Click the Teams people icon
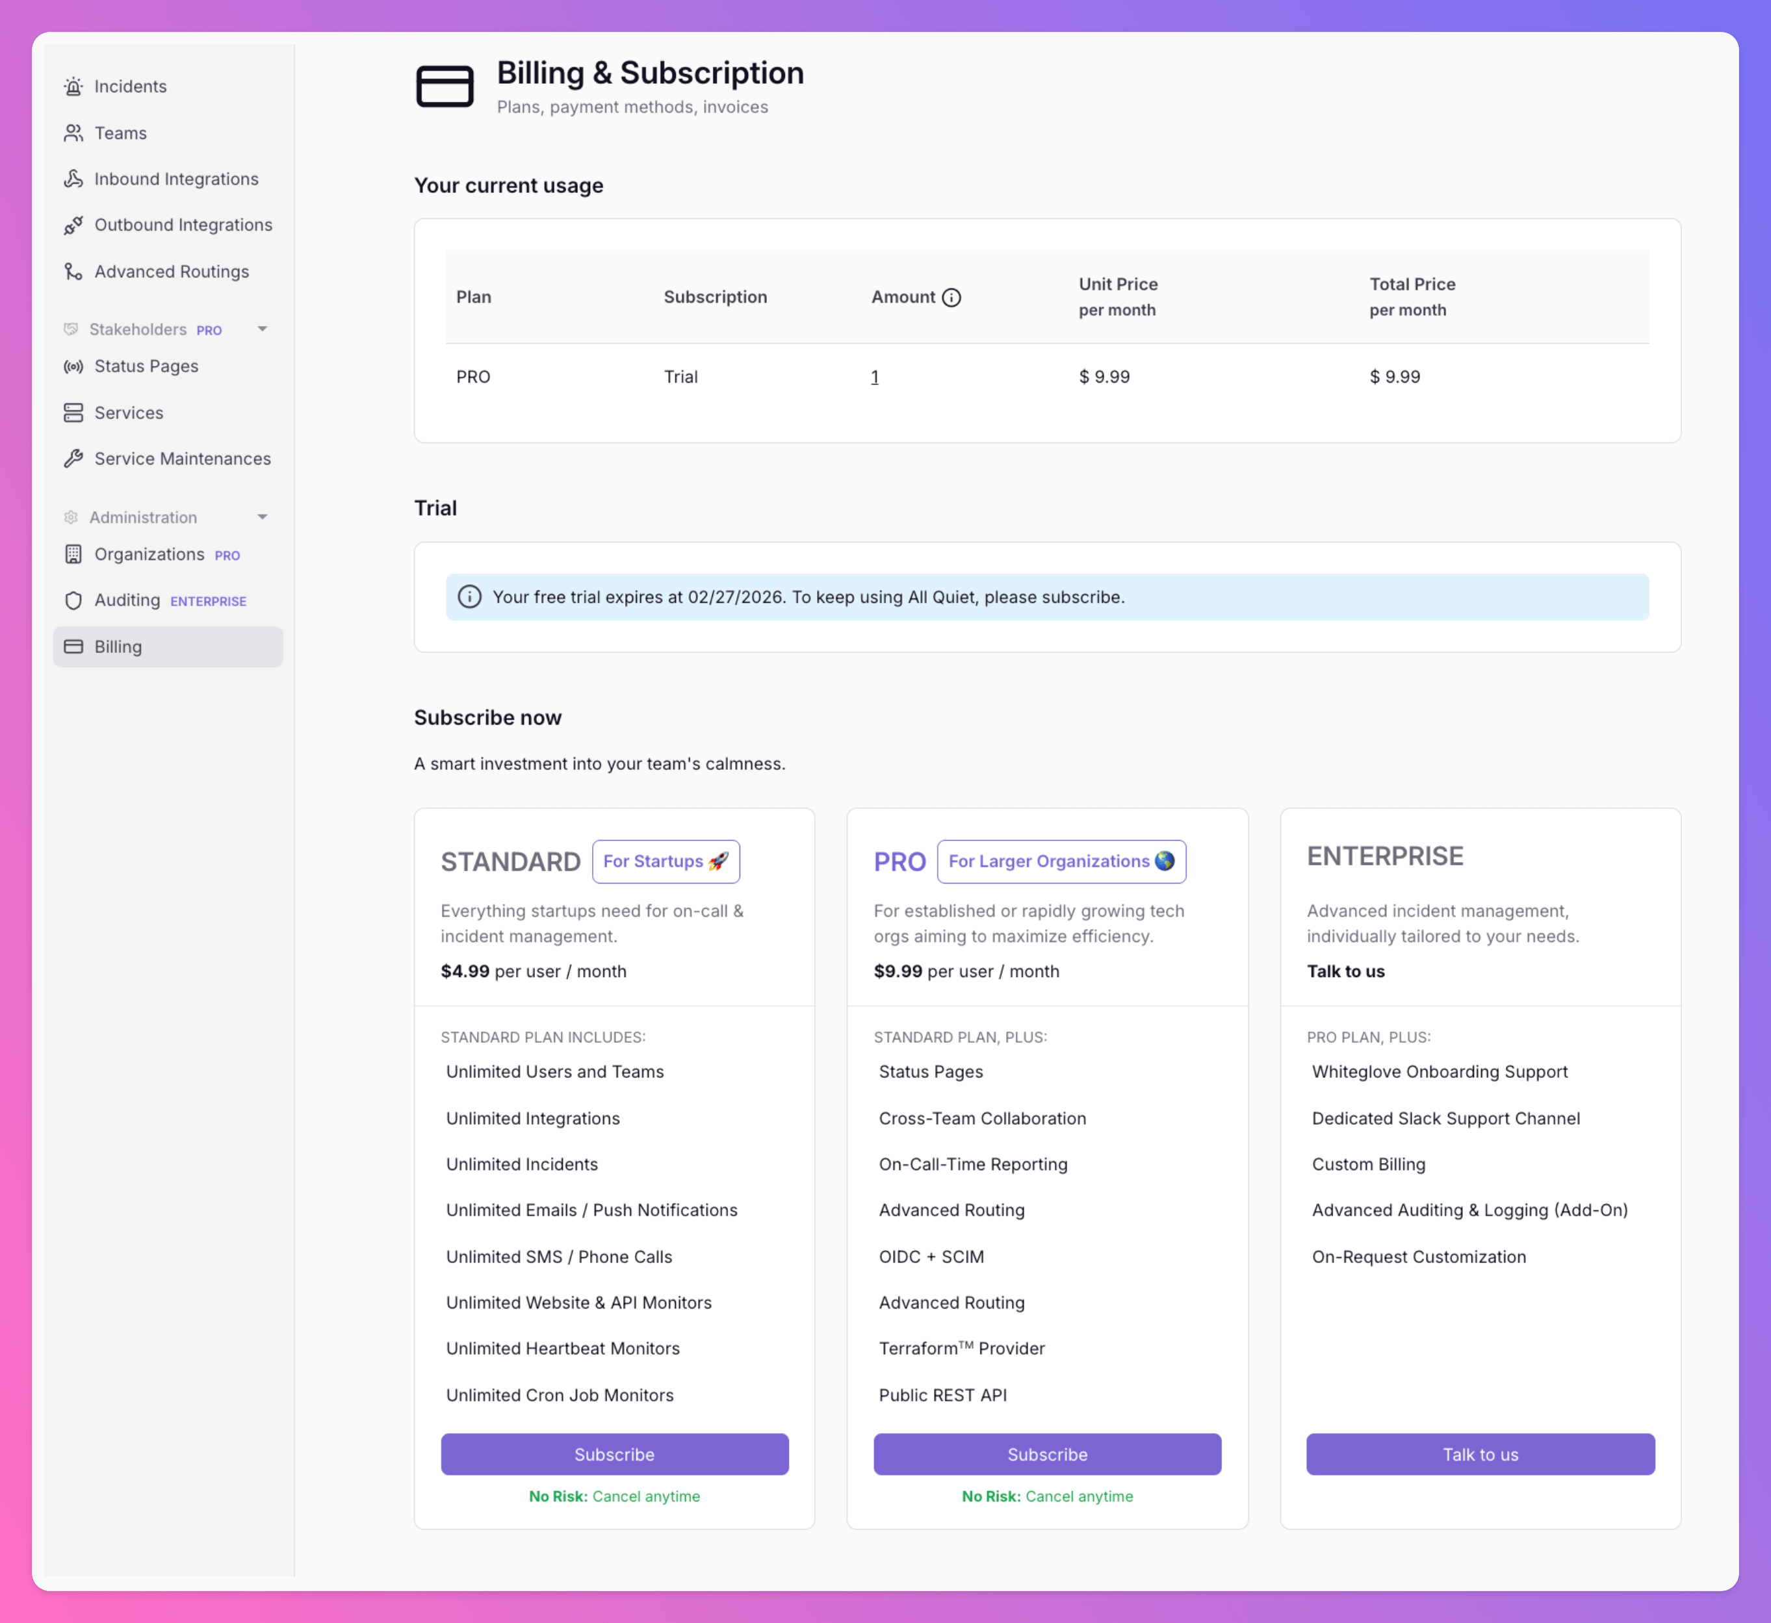This screenshot has height=1623, width=1771. (x=74, y=133)
